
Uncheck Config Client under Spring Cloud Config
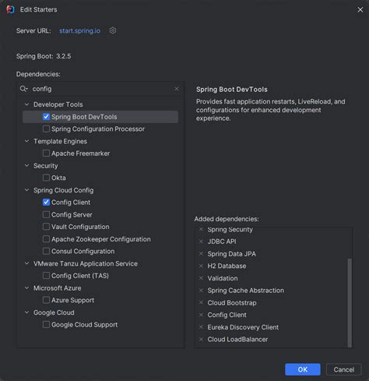[x=46, y=202]
